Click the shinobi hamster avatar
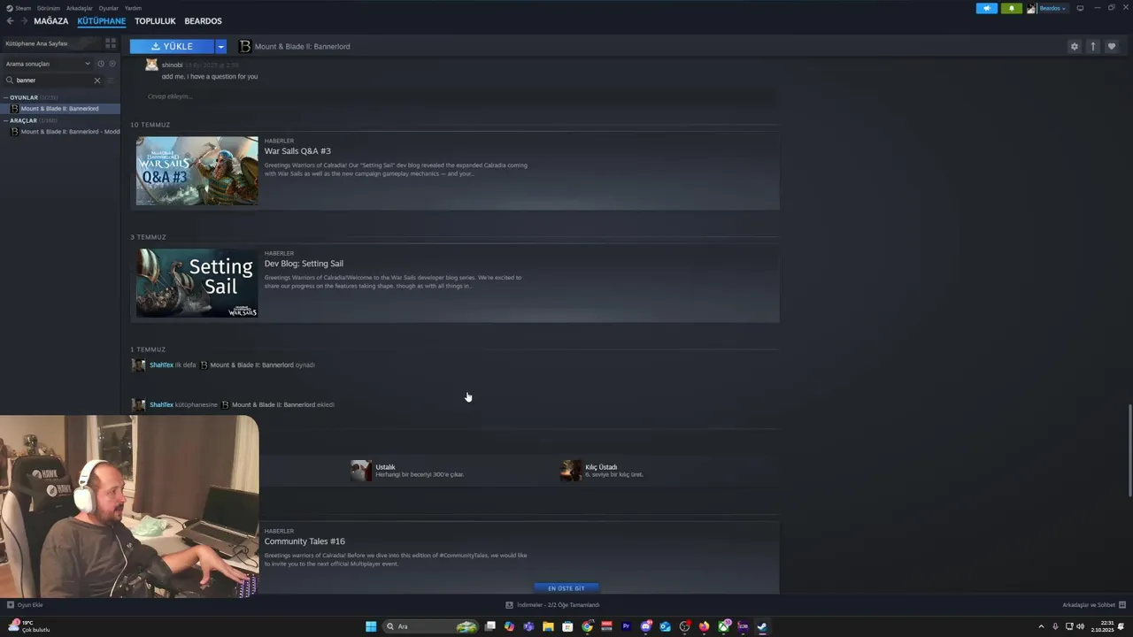Image resolution: width=1133 pixels, height=637 pixels. point(151,65)
